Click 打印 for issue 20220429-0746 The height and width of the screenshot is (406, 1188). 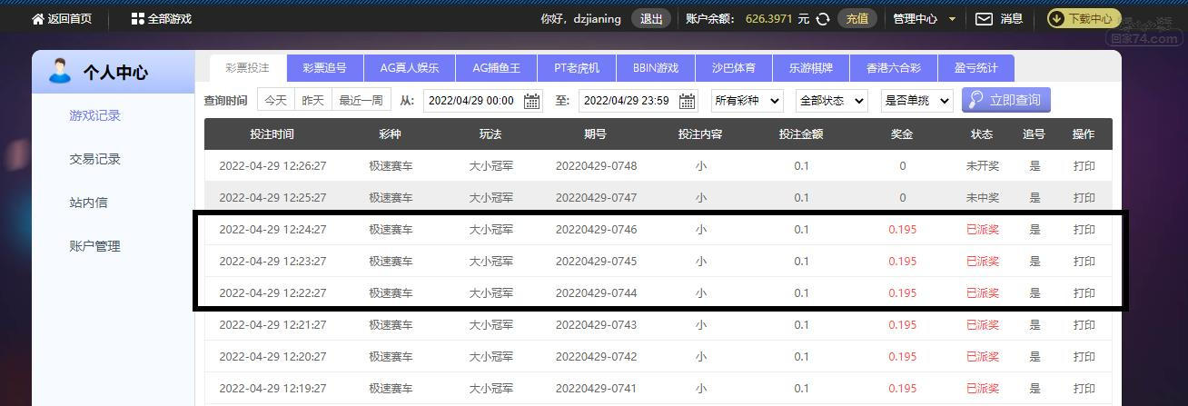pyautogui.click(x=1084, y=230)
